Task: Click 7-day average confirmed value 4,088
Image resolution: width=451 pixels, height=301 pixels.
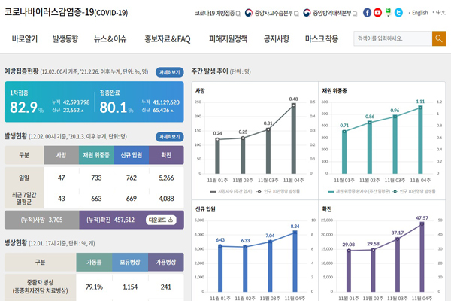Action: click(166, 199)
